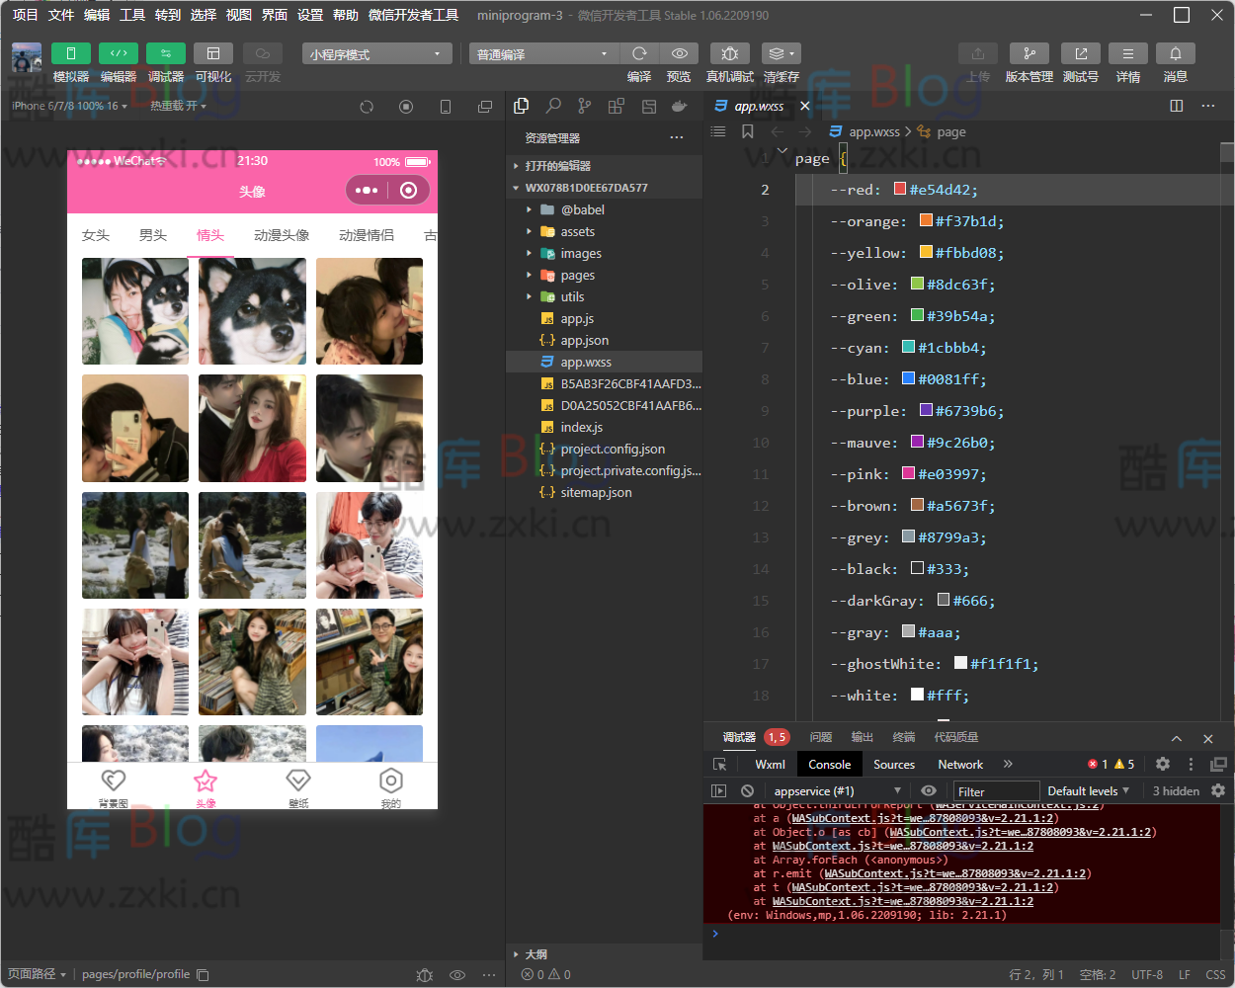Open the 设置 menu
Image resolution: width=1235 pixels, height=988 pixels.
point(310,15)
